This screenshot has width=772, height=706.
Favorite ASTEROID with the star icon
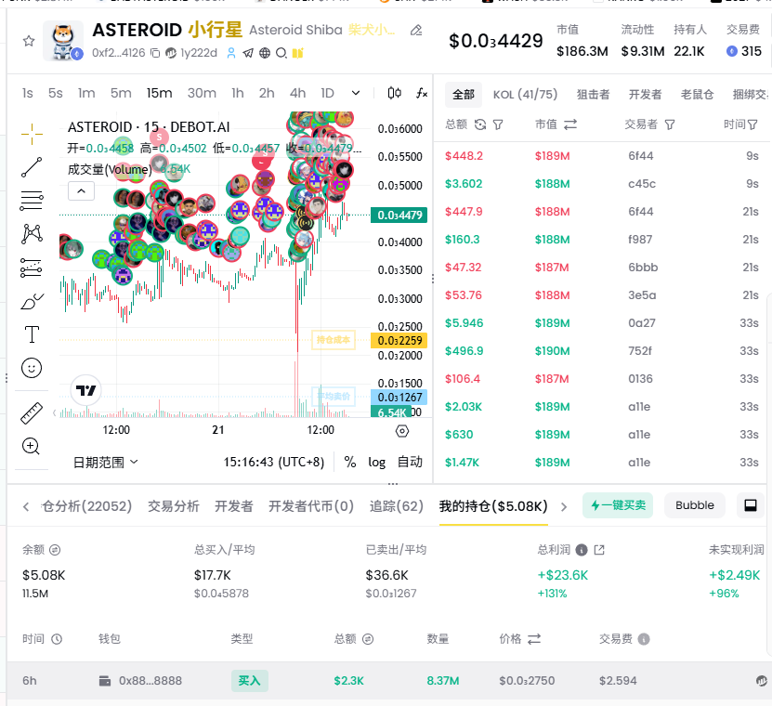tap(29, 41)
